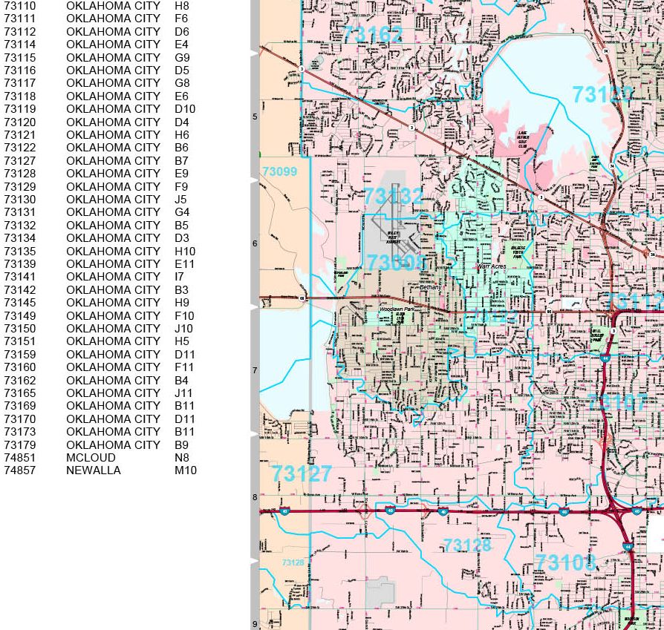Select 73127 in the left index list
The height and width of the screenshot is (630, 664).
(20, 161)
